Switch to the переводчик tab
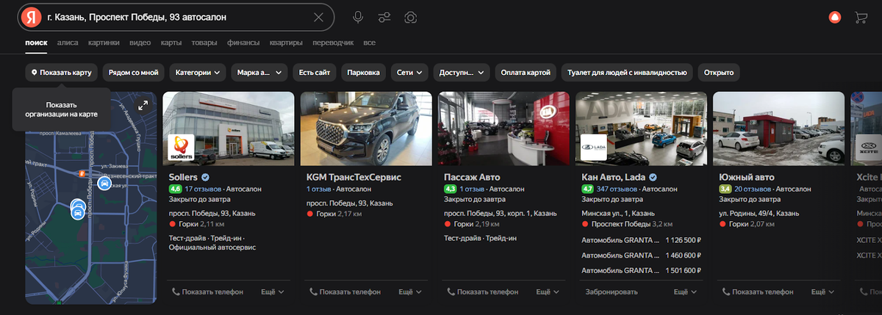Image resolution: width=882 pixels, height=315 pixels. pos(333,43)
